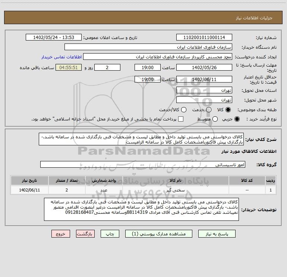Click the remaining time counter 04:55:51
This screenshot has height=277, width=287.
[69, 68]
